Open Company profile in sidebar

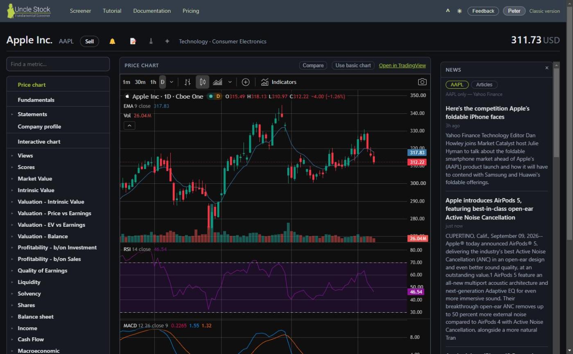click(x=39, y=126)
